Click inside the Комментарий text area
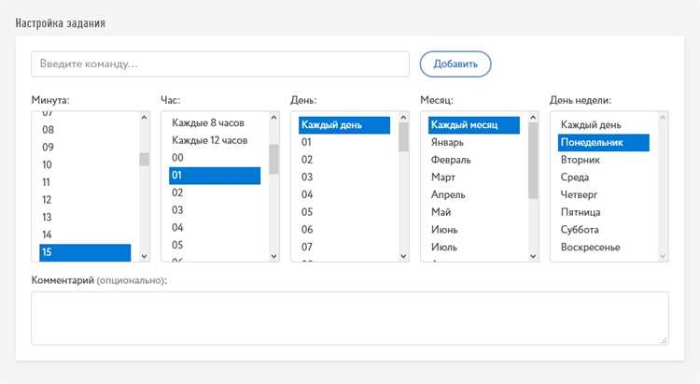 [350, 319]
